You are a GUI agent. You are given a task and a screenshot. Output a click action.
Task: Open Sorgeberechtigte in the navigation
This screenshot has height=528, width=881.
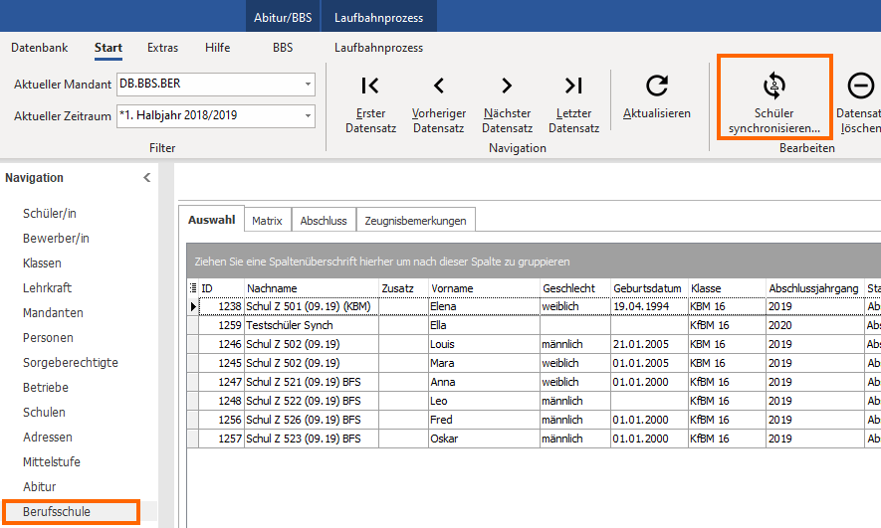tap(71, 363)
